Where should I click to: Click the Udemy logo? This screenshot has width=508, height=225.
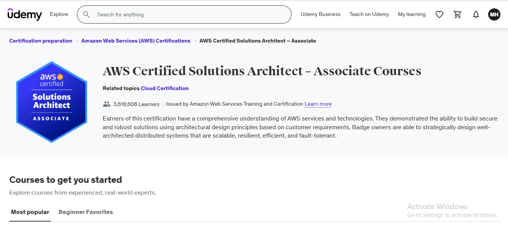pyautogui.click(x=25, y=14)
